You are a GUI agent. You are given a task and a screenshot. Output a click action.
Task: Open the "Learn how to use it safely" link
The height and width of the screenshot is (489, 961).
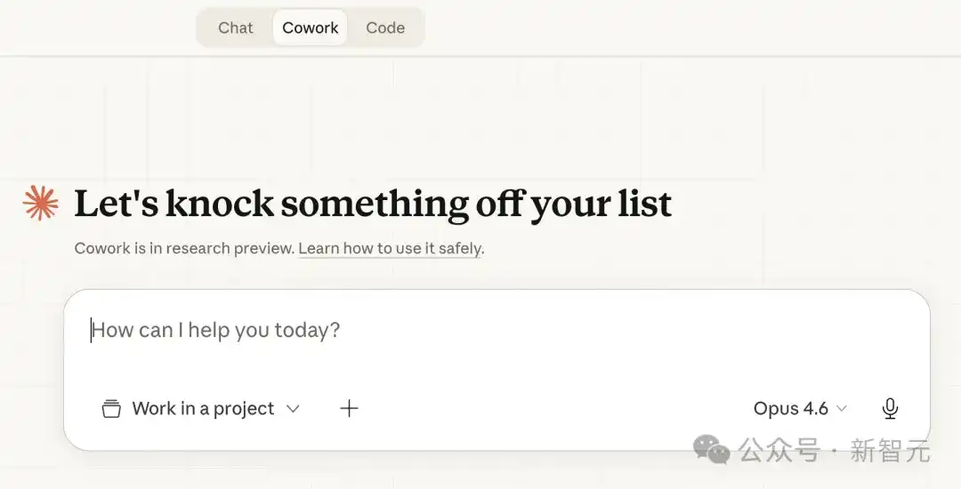tap(391, 249)
